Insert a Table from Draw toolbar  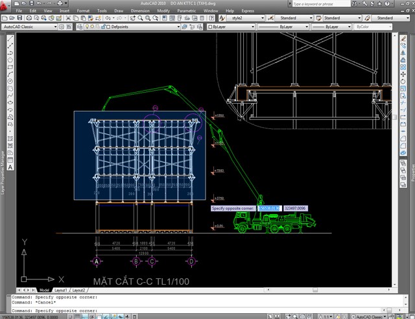(10, 160)
